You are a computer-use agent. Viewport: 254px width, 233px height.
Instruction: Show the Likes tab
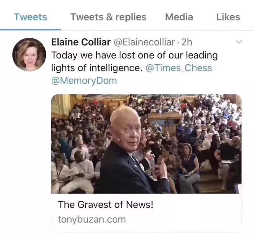pos(228,17)
